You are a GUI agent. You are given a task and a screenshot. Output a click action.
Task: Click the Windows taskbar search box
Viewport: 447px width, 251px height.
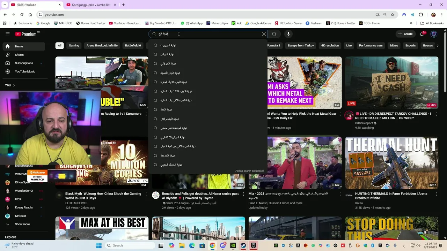[130, 245]
